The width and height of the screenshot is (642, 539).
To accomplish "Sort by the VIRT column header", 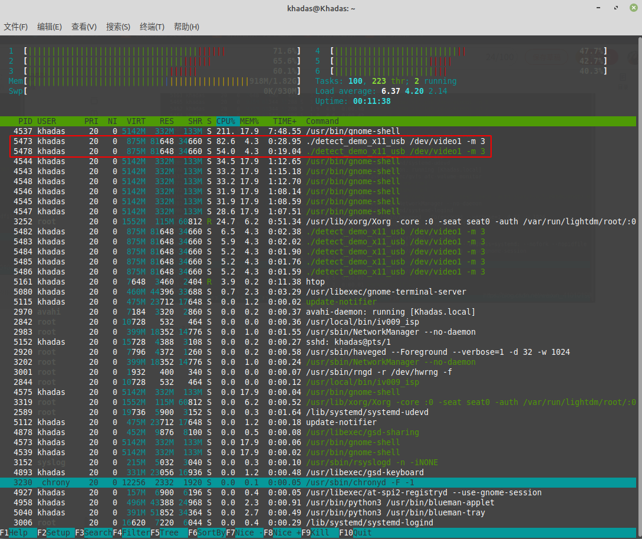I will coord(136,122).
